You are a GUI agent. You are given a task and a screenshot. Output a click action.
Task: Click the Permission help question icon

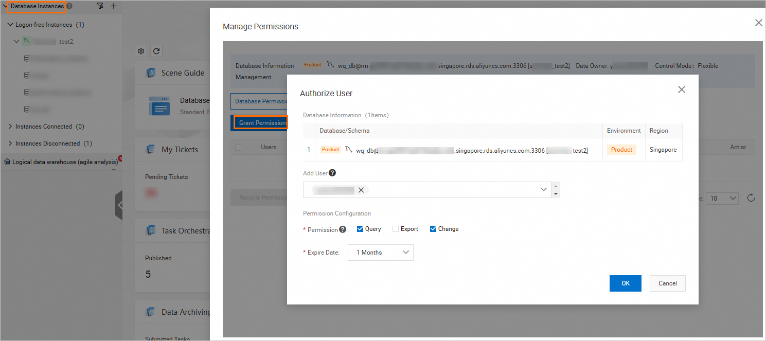pos(343,229)
